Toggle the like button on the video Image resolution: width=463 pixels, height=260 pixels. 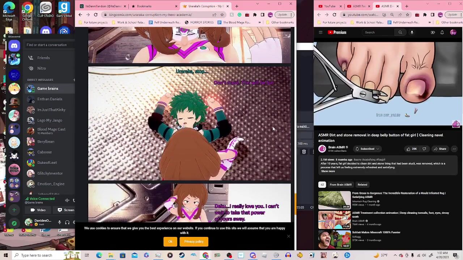pos(411,149)
